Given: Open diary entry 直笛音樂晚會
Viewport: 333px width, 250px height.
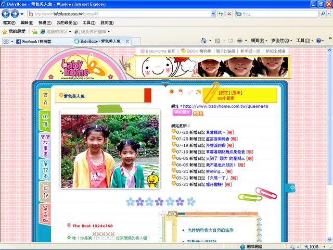Looking at the screenshot, I should [217, 139].
